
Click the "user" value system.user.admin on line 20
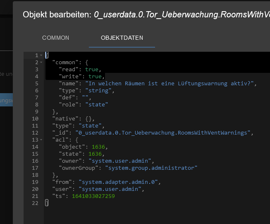(110, 189)
